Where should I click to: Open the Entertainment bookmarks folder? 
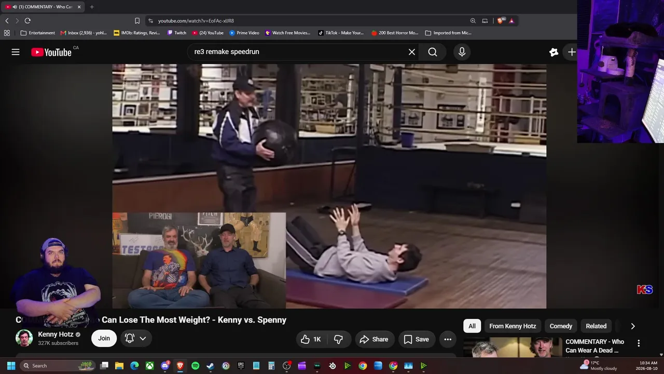pos(37,33)
